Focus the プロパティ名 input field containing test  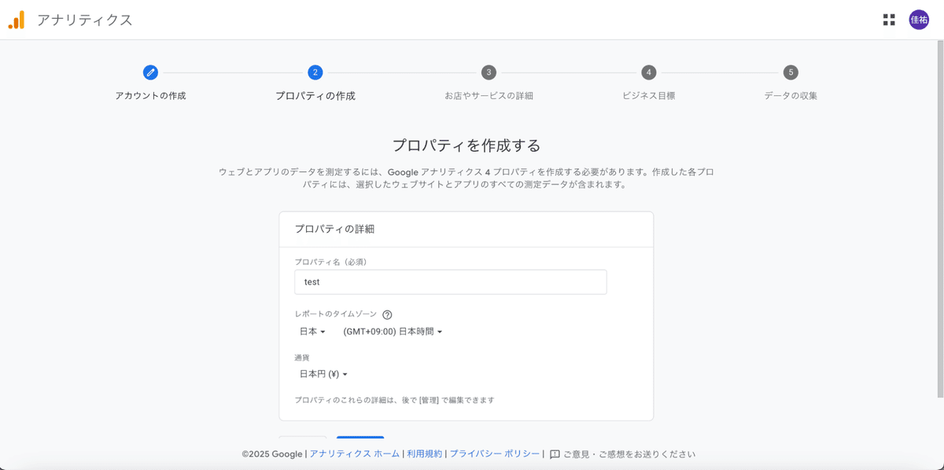[x=451, y=282]
